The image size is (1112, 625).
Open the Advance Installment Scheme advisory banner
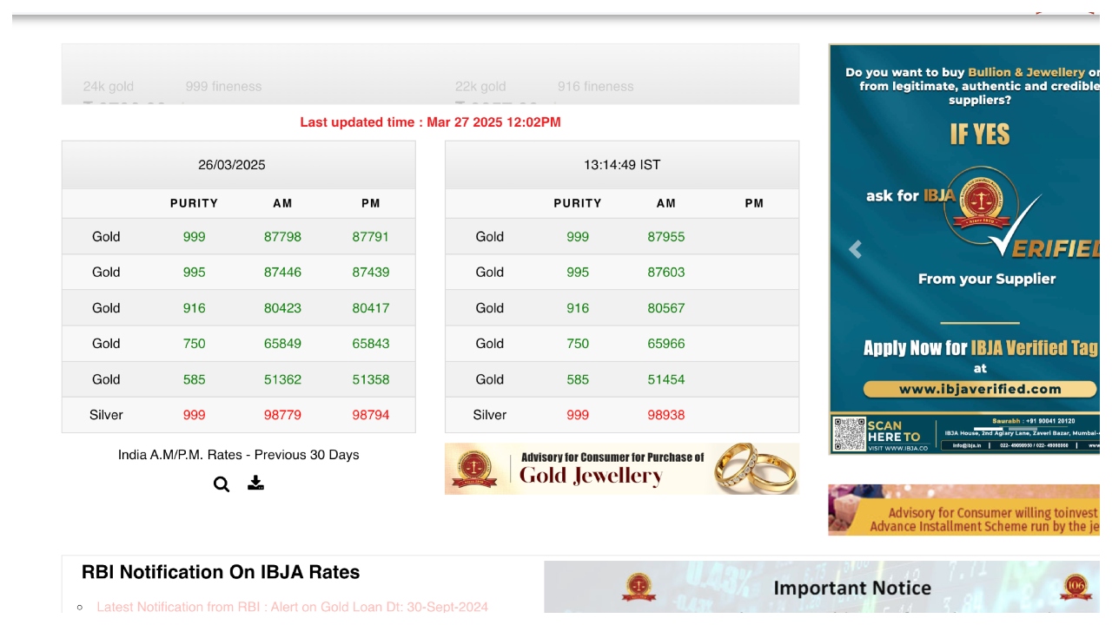coord(963,510)
